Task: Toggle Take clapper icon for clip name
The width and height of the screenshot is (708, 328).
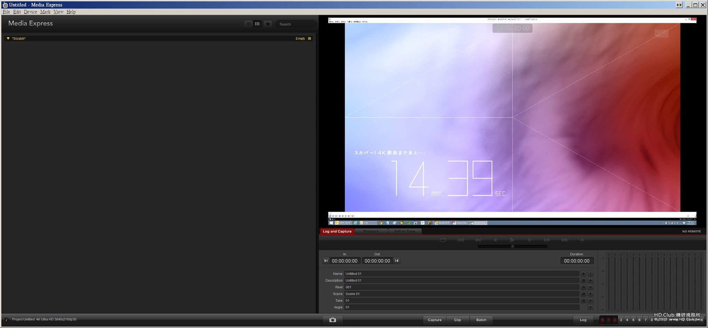Action: (584, 301)
